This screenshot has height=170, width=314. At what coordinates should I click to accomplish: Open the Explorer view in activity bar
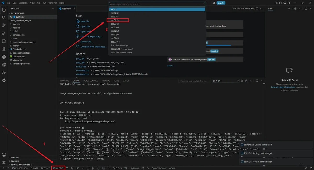coord(4,10)
